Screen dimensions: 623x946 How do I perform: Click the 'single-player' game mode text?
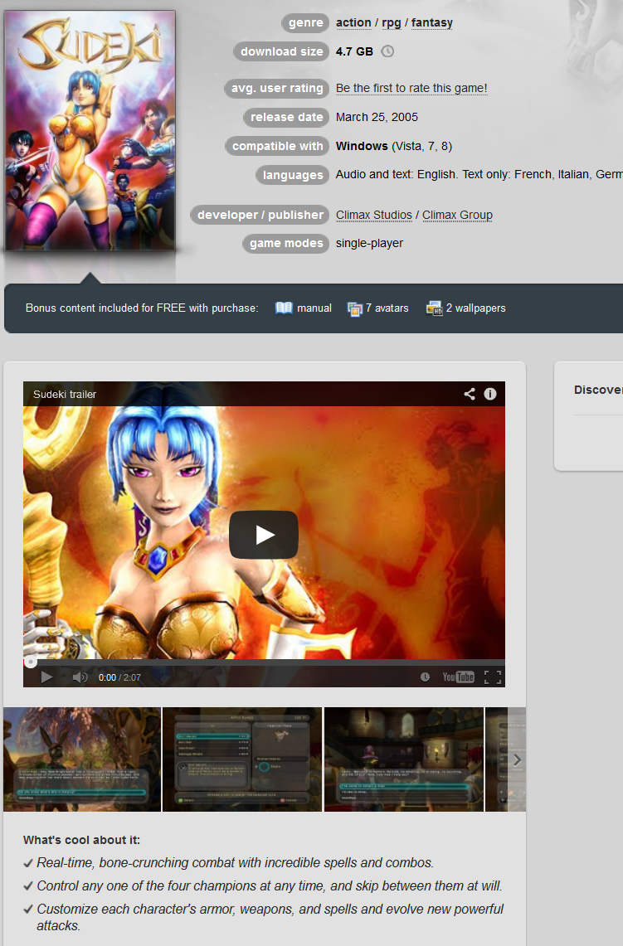tap(369, 243)
